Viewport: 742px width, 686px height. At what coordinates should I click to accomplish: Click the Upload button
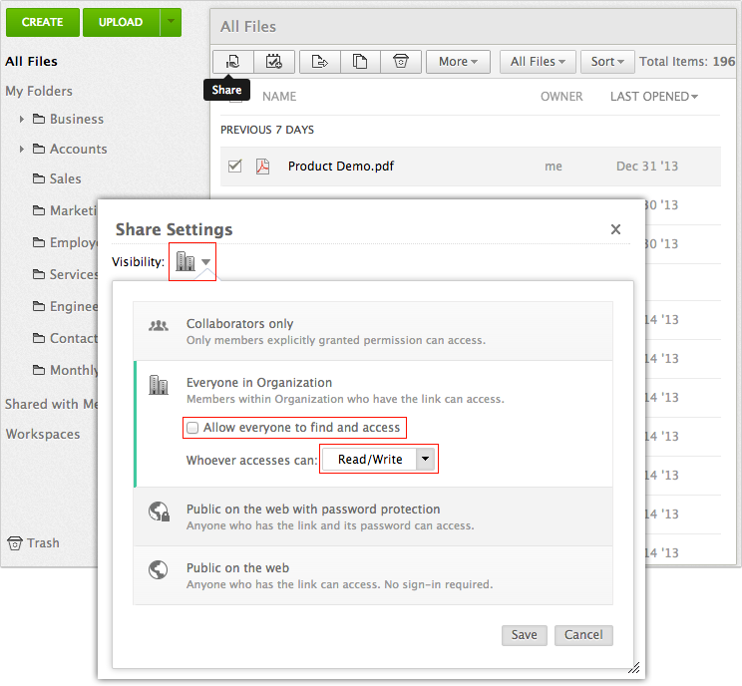pyautogui.click(x=121, y=22)
